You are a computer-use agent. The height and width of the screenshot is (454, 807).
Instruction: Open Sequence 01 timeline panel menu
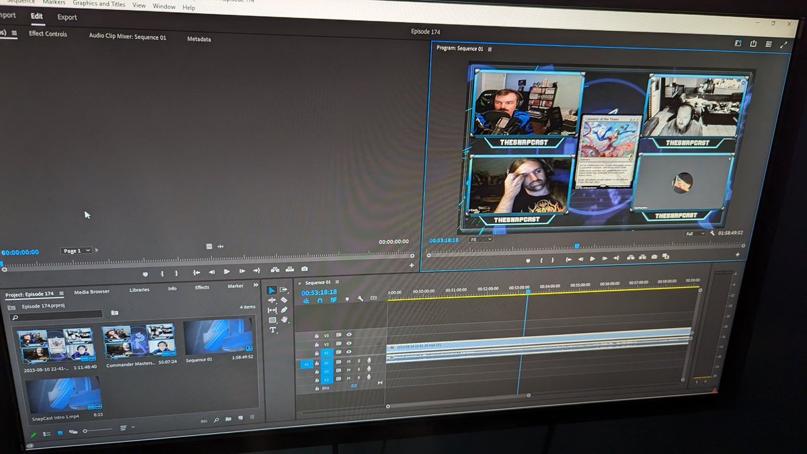(x=337, y=282)
